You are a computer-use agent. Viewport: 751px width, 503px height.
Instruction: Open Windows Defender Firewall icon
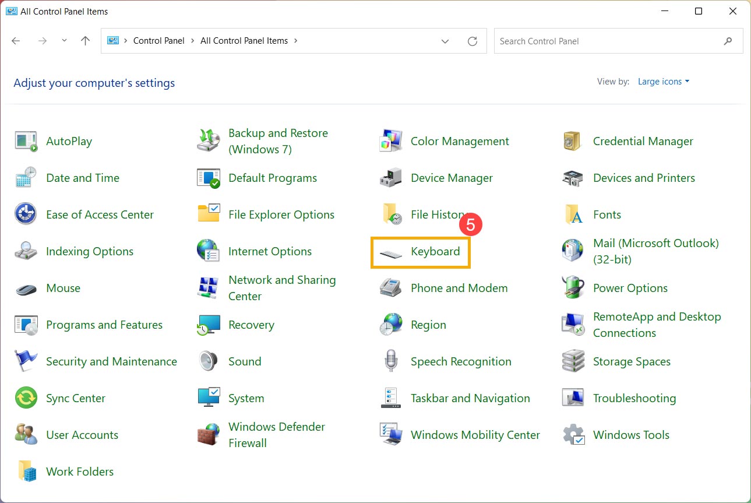(209, 435)
